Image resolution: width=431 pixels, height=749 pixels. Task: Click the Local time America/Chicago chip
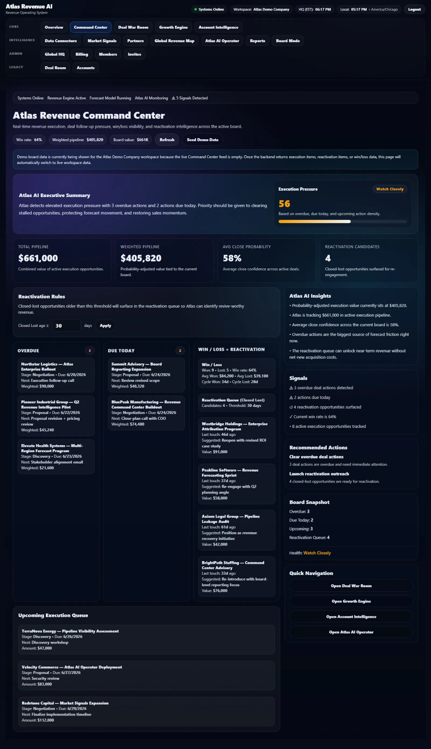[x=369, y=9]
